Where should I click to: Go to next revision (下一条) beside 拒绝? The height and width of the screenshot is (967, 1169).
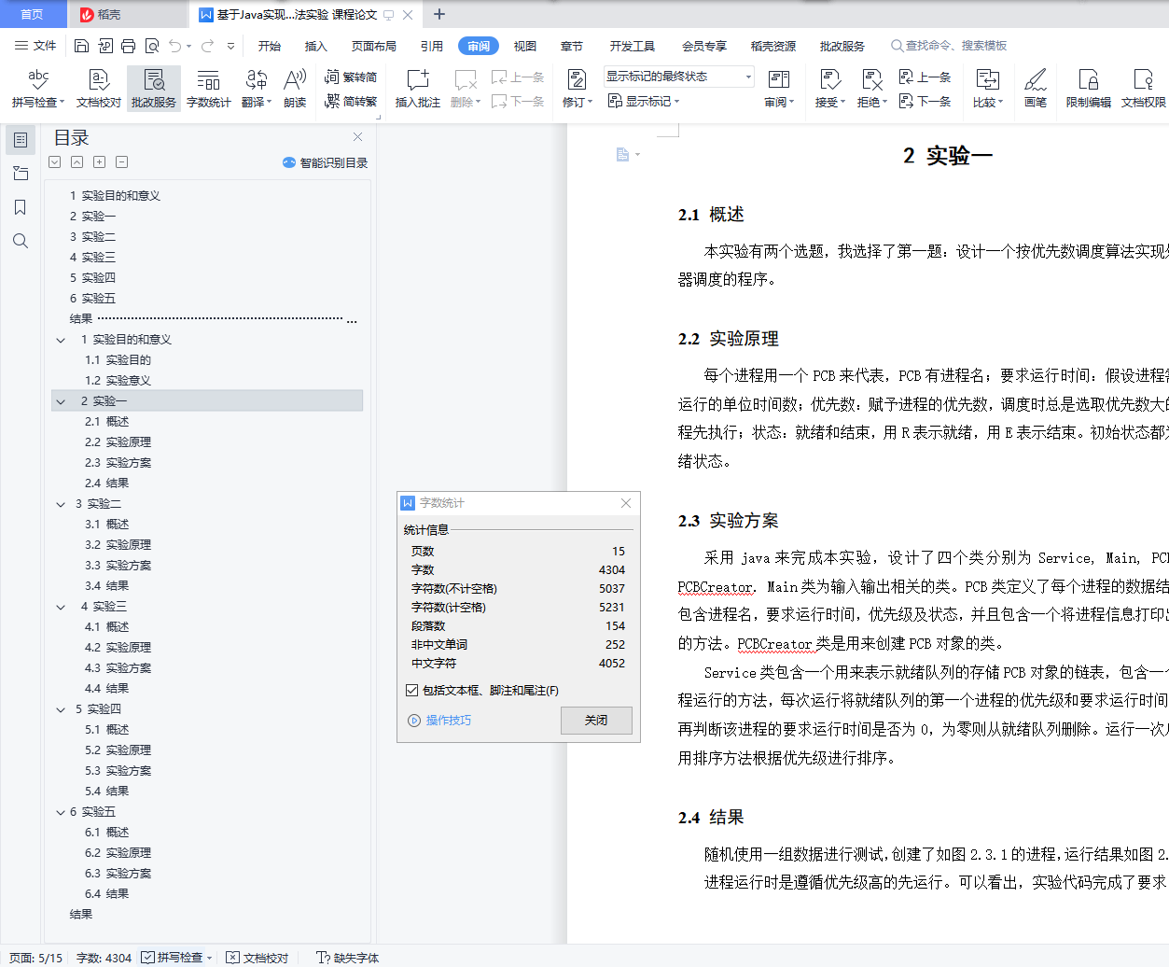(x=925, y=101)
